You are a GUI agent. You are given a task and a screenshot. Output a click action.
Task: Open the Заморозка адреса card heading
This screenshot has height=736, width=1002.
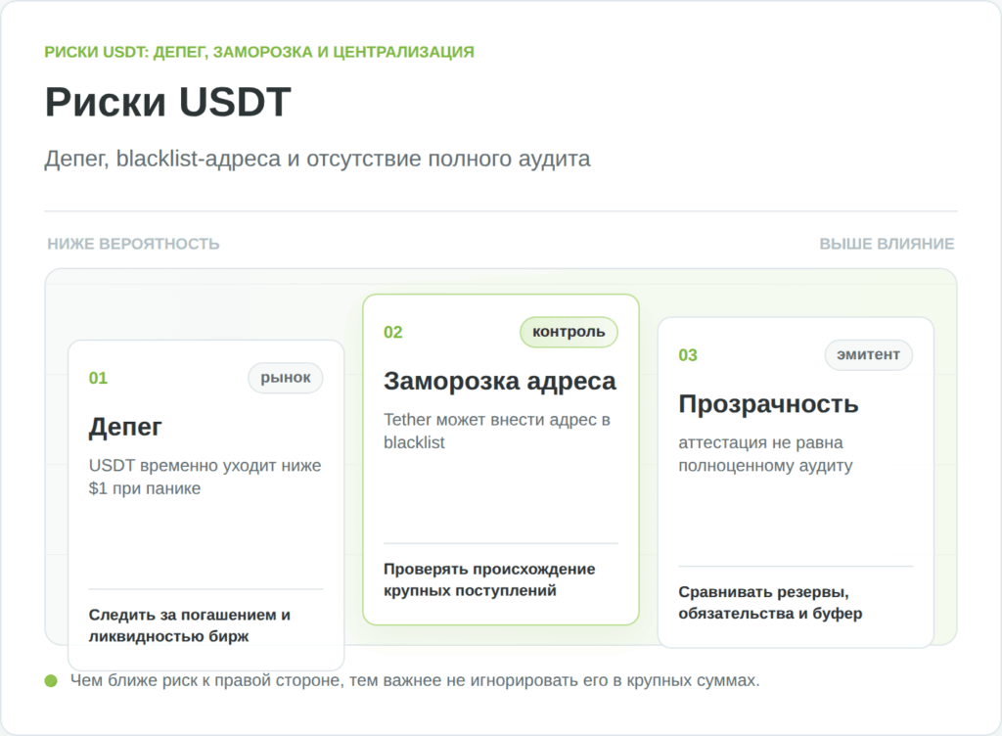pyautogui.click(x=500, y=381)
